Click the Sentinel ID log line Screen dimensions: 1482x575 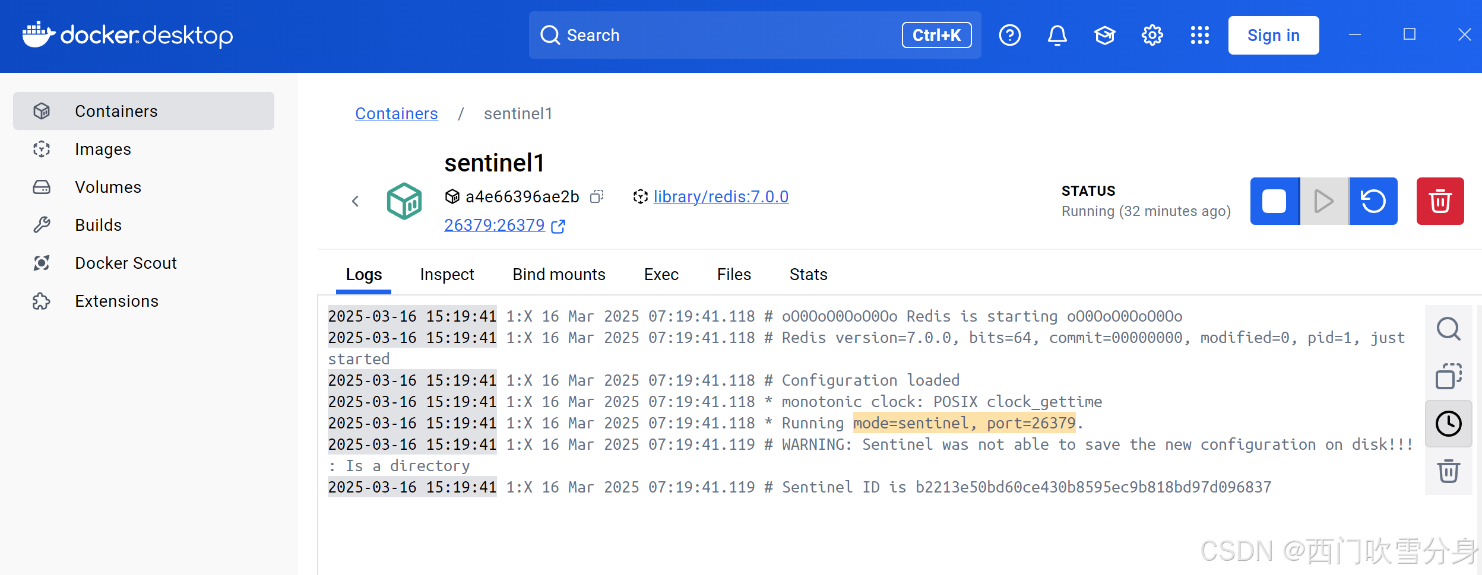[x=799, y=487]
